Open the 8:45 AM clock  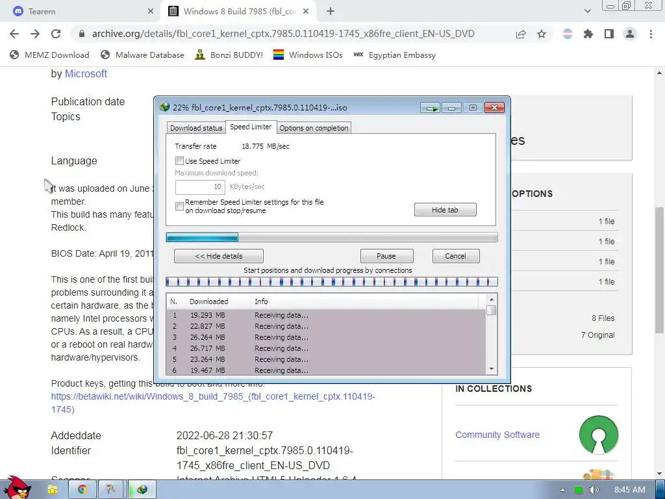pos(629,490)
